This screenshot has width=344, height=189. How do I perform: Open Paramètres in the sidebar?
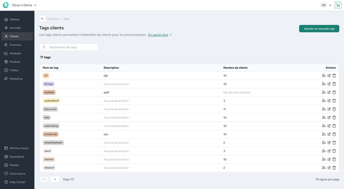(17, 157)
